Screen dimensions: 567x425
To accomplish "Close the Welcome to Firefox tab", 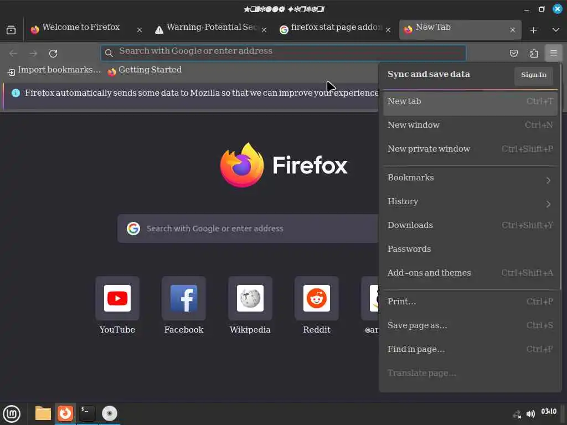I will (x=139, y=30).
